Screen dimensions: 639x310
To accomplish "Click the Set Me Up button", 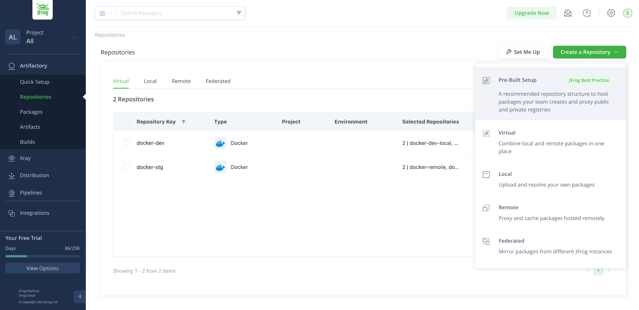I will (x=523, y=52).
